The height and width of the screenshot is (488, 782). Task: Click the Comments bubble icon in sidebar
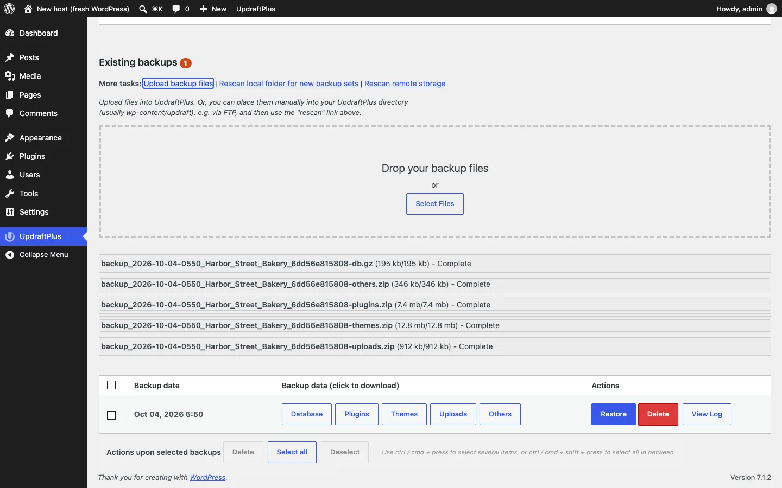[10, 113]
